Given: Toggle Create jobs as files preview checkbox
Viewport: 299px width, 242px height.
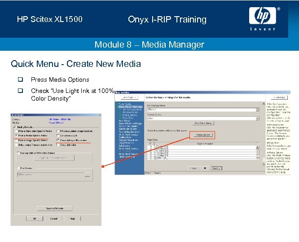Looking at the screenshot, I should click(58, 140).
